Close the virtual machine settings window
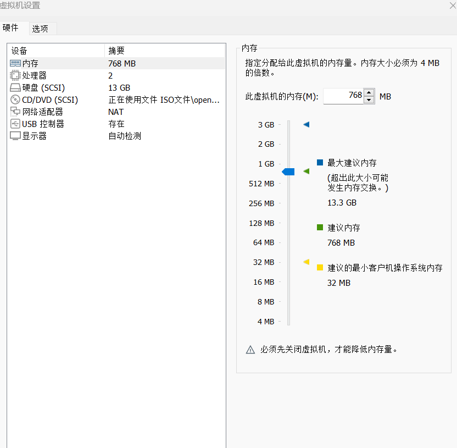The image size is (457, 448). (452, 5)
